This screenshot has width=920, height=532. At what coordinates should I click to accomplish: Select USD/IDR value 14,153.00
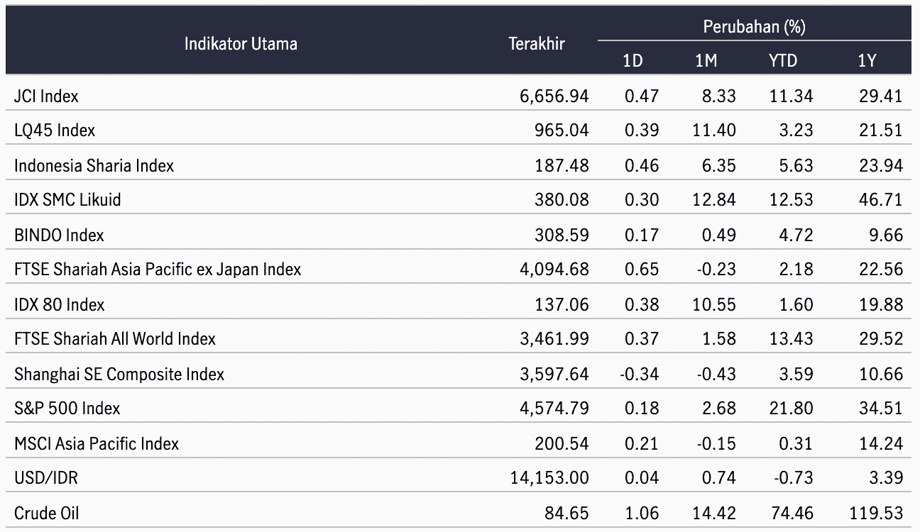click(x=549, y=478)
